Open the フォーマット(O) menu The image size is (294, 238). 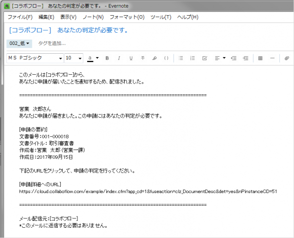(127, 17)
